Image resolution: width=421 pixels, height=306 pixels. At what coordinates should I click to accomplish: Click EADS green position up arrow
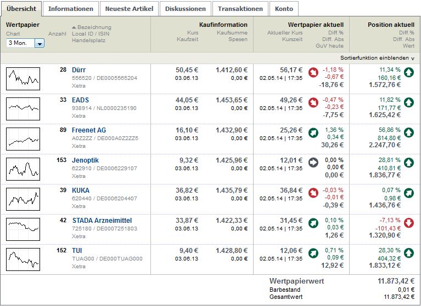pyautogui.click(x=409, y=102)
